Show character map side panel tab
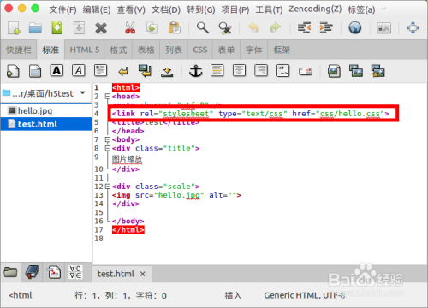The image size is (428, 308). point(75,272)
